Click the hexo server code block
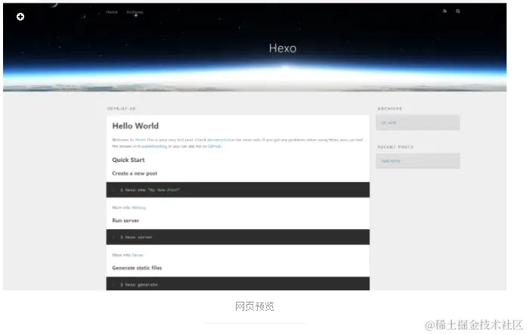The height and width of the screenshot is (335, 527). [x=238, y=237]
